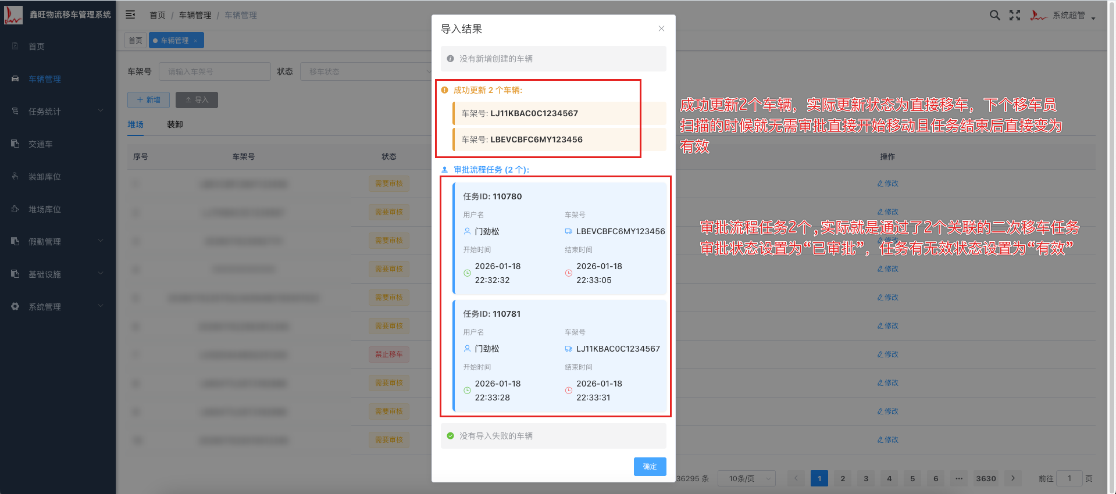
Task: Click user icon in task 110780 card
Action: click(467, 231)
